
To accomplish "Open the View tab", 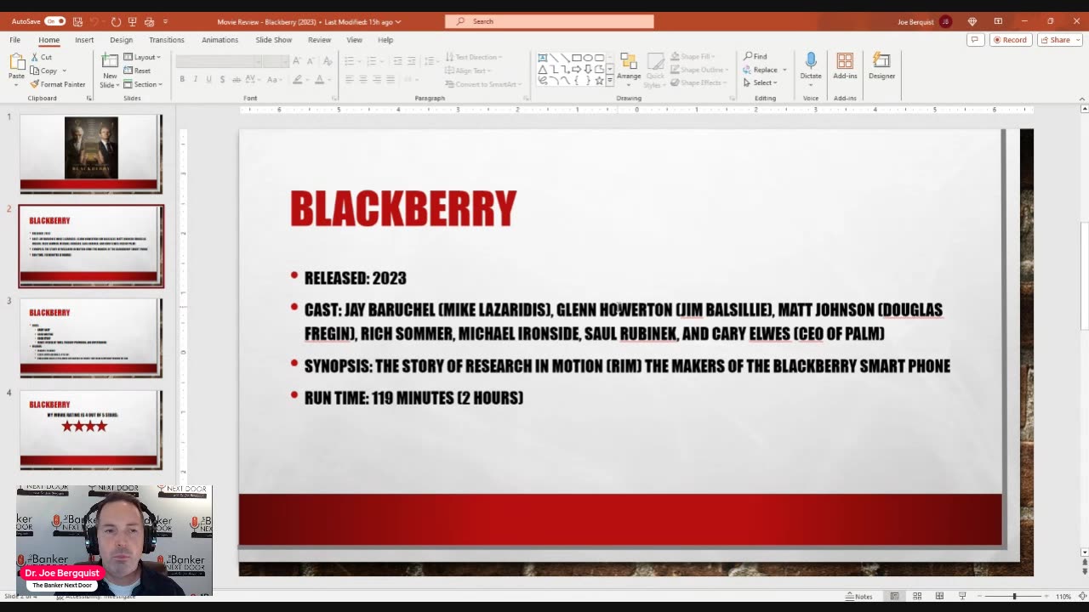I will (354, 40).
